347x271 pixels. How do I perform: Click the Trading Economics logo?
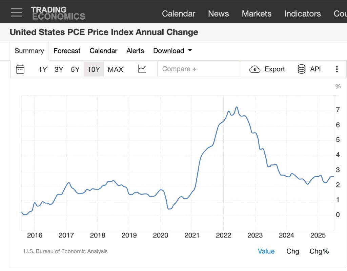[x=58, y=13]
